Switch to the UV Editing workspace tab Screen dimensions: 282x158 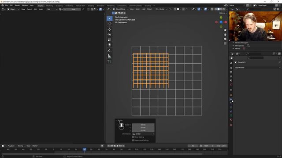69,6
